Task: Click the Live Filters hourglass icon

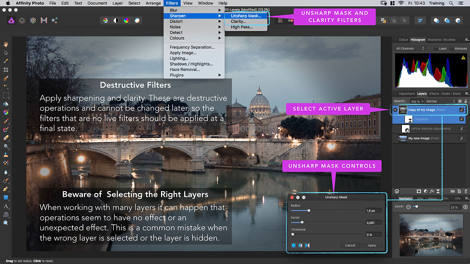Action: [438, 191]
